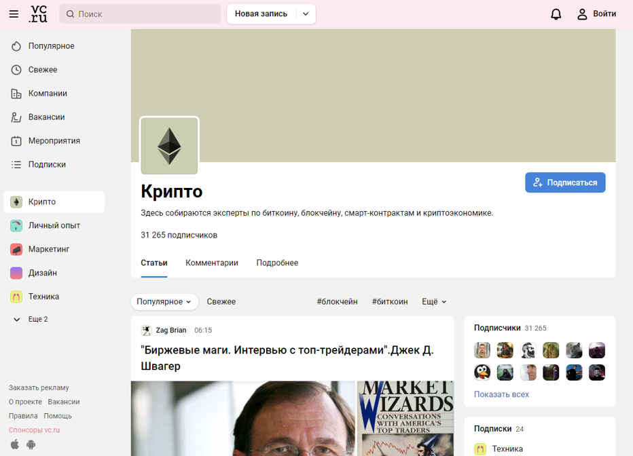Click the footer Вакансии link
This screenshot has width=633, height=456.
pos(63,402)
